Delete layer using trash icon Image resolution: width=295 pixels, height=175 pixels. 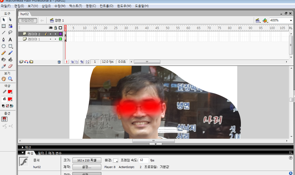pyautogui.click(x=59, y=62)
